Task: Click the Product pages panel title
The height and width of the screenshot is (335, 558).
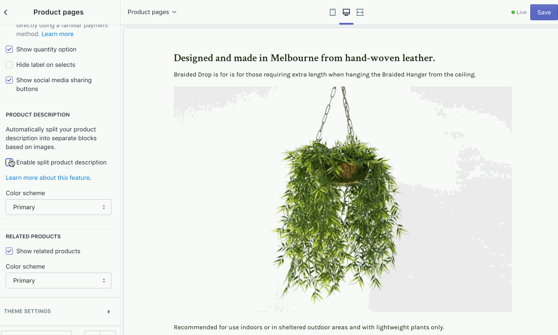Action: (x=59, y=12)
